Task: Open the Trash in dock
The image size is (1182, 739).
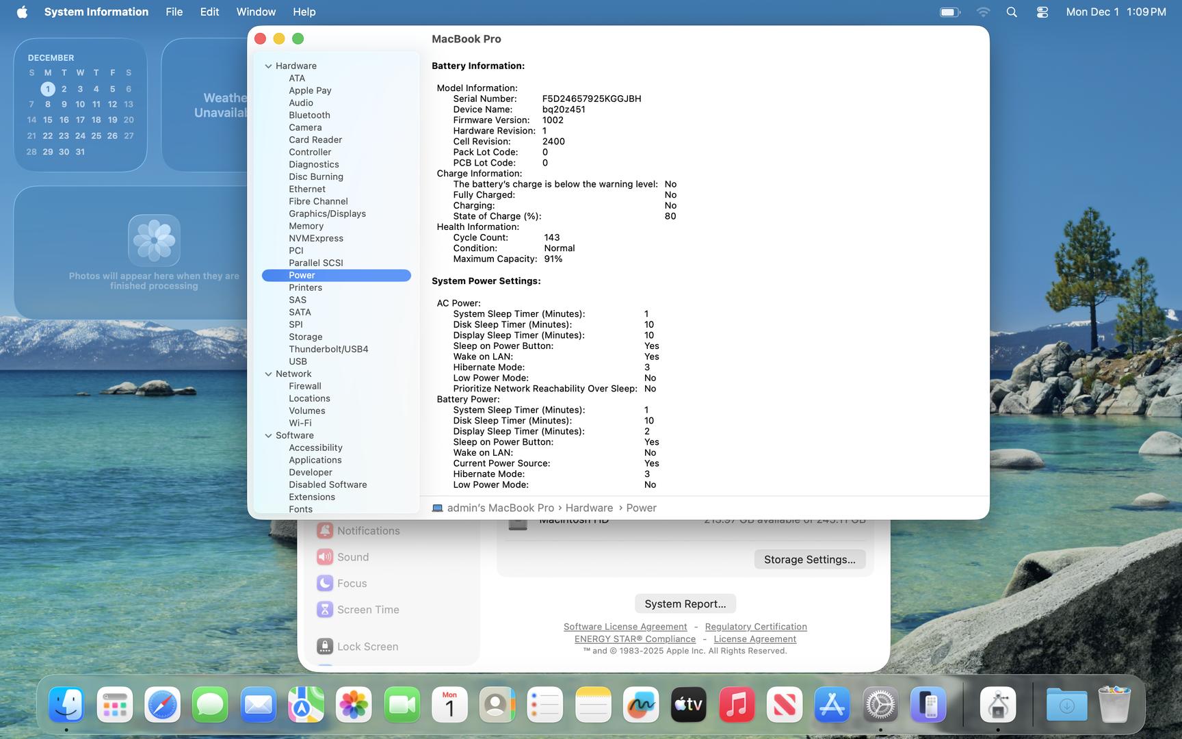Action: (x=1114, y=705)
